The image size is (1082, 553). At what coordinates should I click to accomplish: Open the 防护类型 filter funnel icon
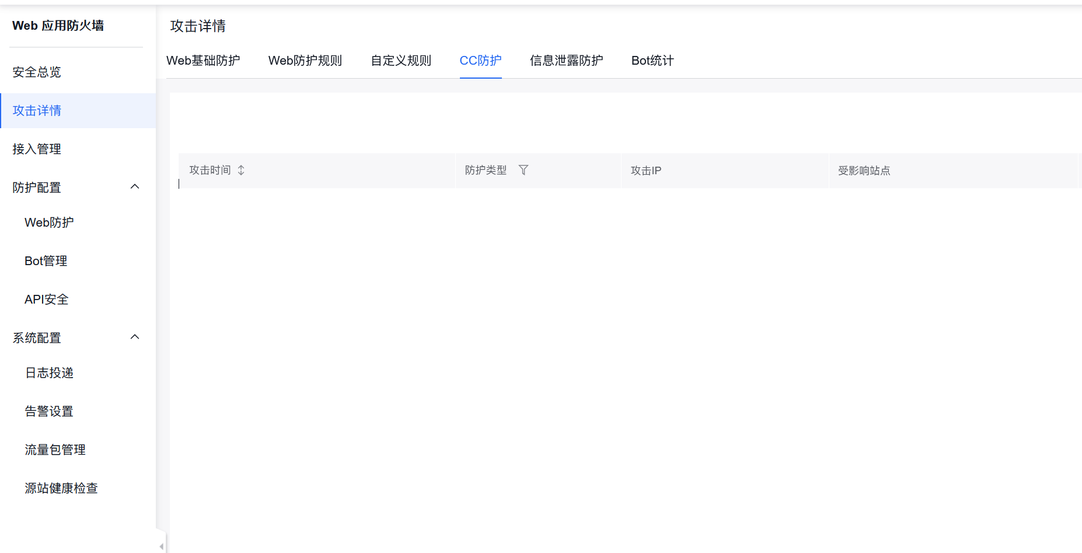(523, 170)
